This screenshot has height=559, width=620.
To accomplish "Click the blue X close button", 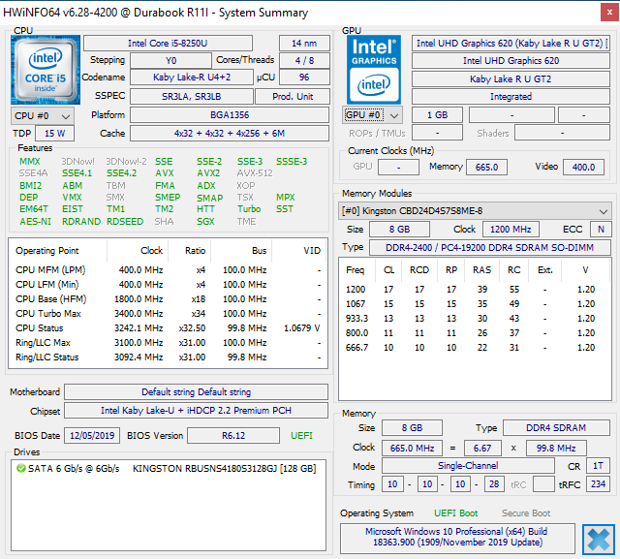I will [x=598, y=539].
